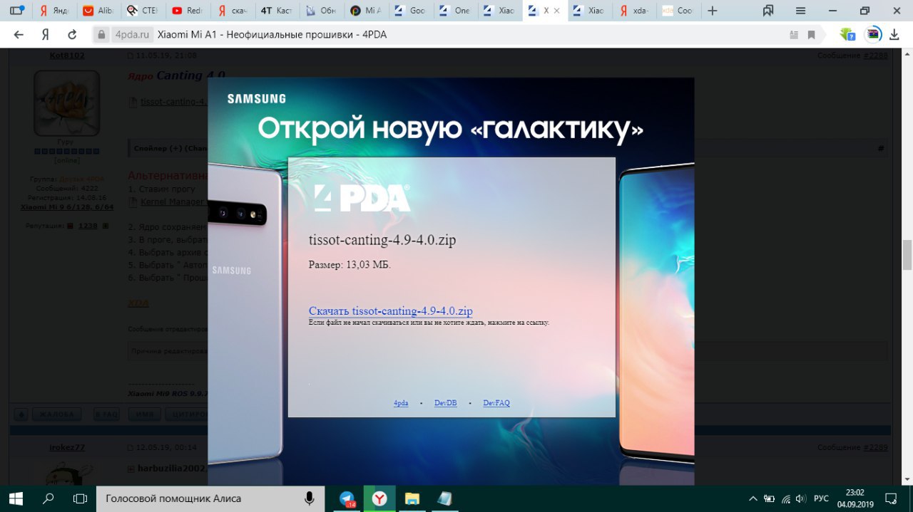This screenshot has width=913, height=512.
Task: Click the В FAQ button under the post
Action: [107, 414]
